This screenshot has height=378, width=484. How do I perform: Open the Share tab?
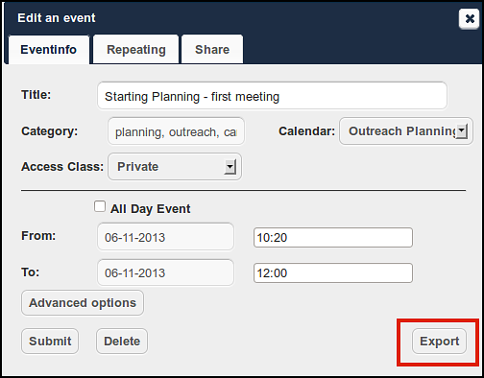click(x=212, y=50)
